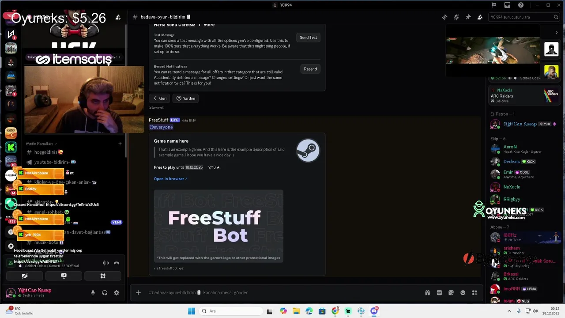Open pinned messages pin icon
The height and width of the screenshot is (318, 565).
pos(468,17)
